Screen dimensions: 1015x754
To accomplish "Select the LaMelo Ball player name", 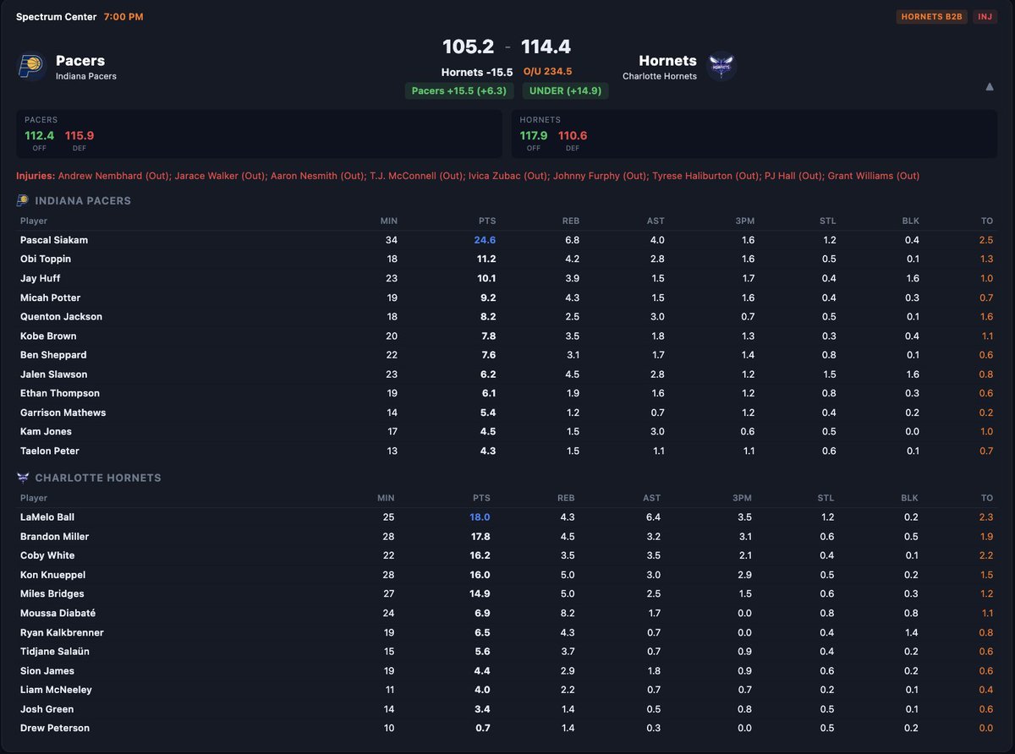I will [x=48, y=516].
